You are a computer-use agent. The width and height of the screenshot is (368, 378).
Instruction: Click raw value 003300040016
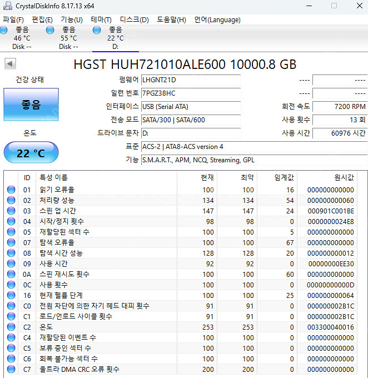(330, 327)
